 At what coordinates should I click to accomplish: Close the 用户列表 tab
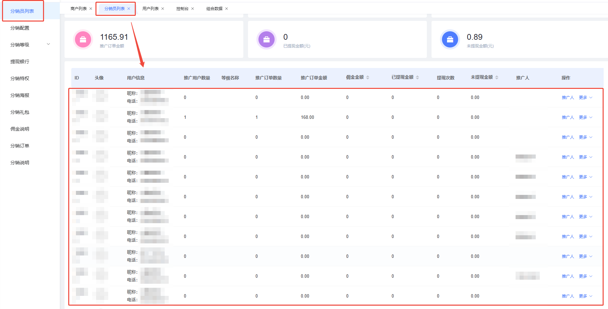click(163, 9)
